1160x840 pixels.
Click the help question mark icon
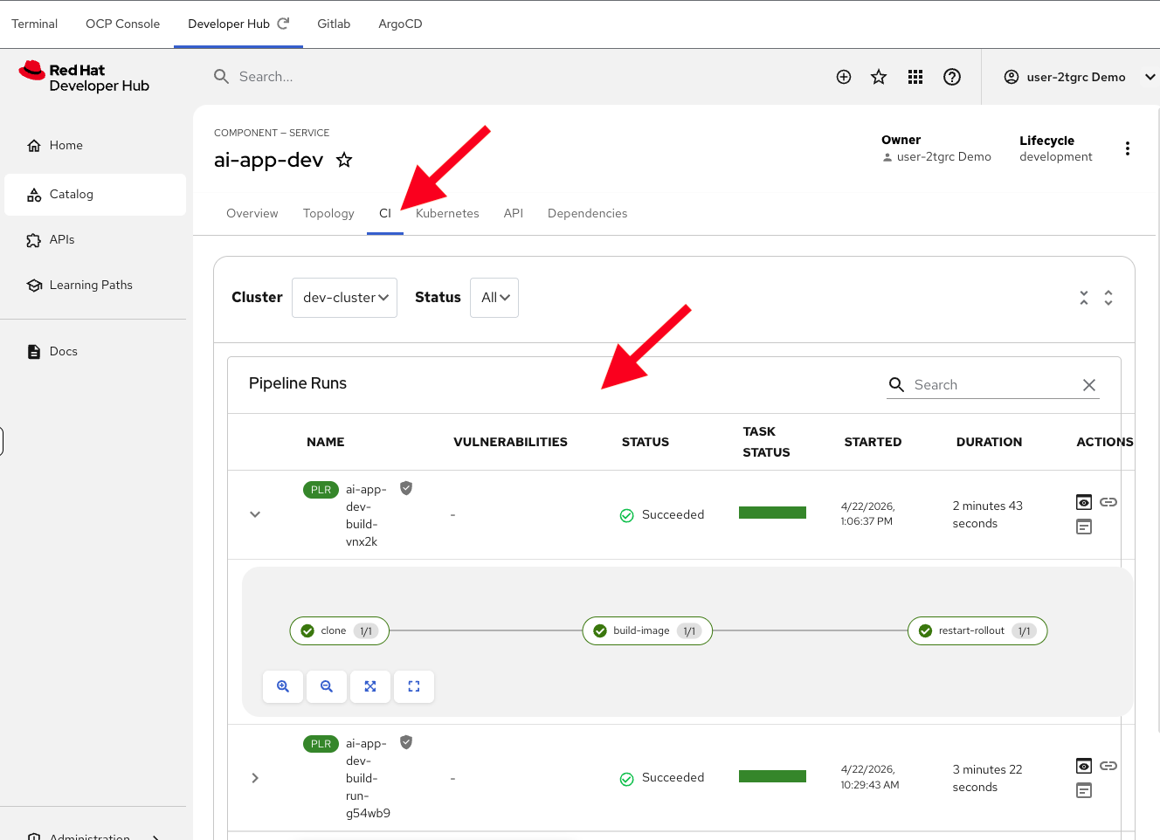952,77
